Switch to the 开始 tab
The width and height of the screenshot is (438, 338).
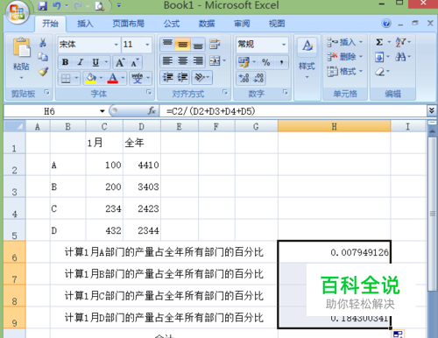[50, 24]
